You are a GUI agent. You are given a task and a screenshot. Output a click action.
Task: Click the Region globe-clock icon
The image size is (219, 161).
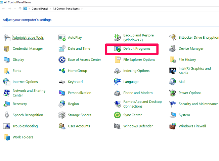(x=62, y=104)
